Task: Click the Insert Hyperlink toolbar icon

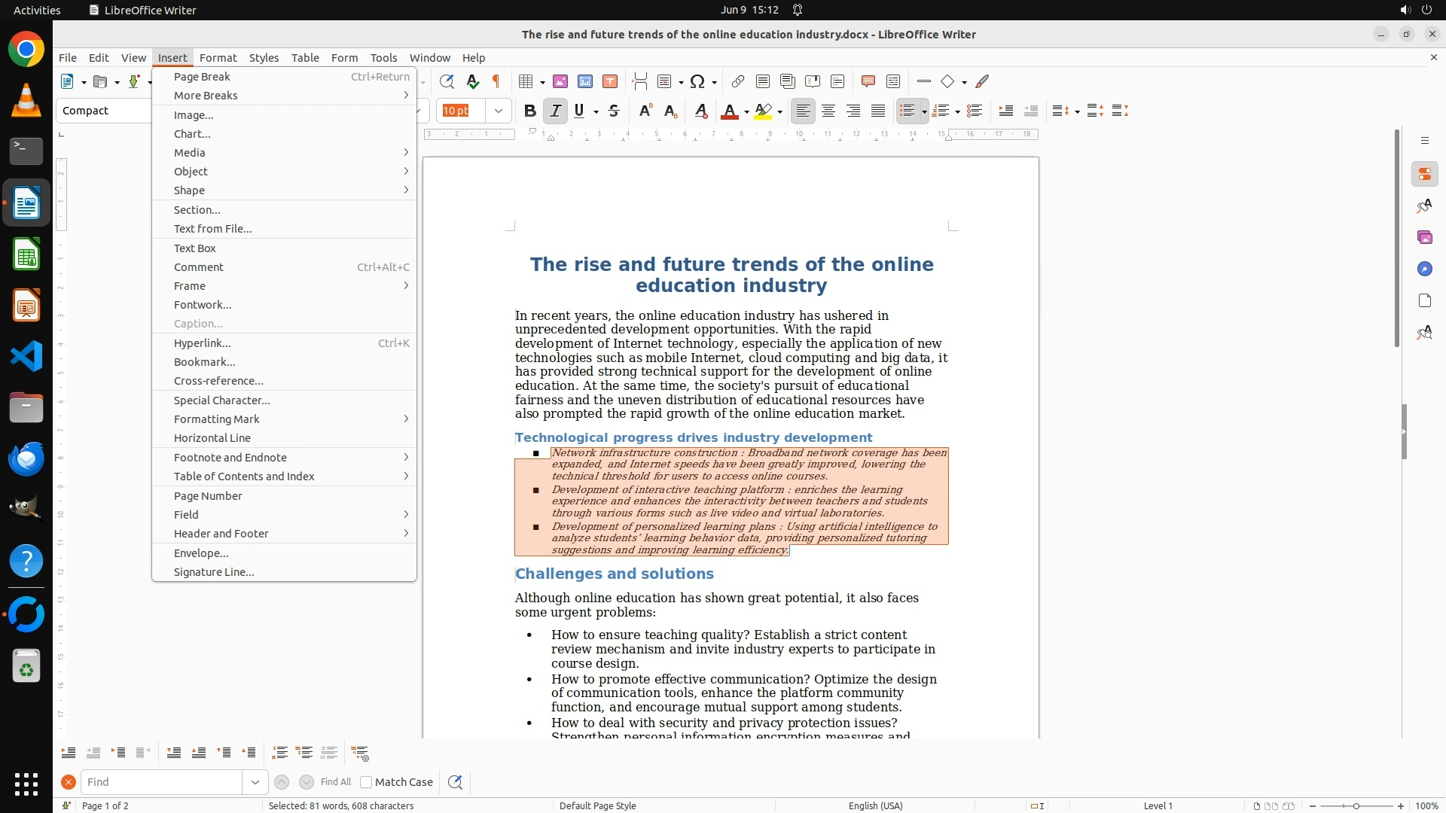Action: pos(738,81)
